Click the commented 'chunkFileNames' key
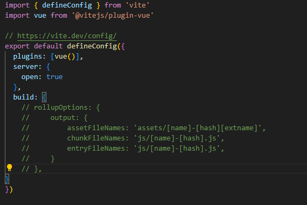The height and width of the screenshot is (205, 307). tap(96, 138)
